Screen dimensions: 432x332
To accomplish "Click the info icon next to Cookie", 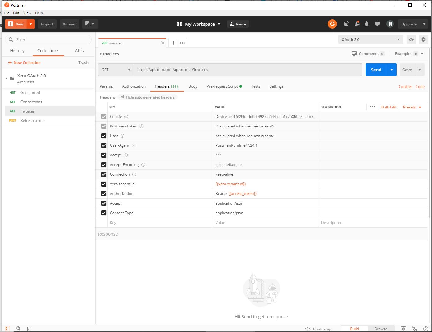I will tap(126, 117).
